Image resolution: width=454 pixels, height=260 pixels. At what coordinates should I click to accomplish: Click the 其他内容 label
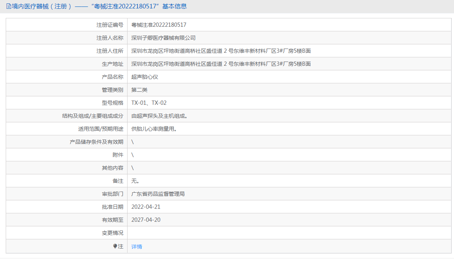click(x=112, y=168)
